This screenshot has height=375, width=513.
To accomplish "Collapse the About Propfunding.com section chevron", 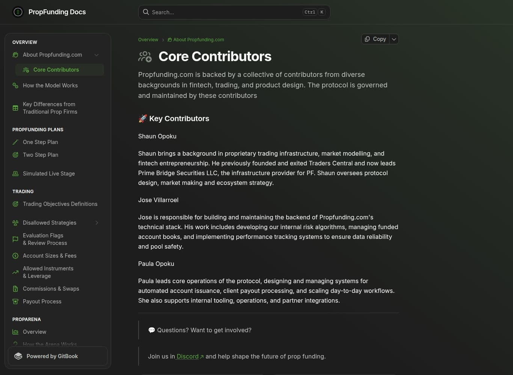I will pyautogui.click(x=97, y=55).
